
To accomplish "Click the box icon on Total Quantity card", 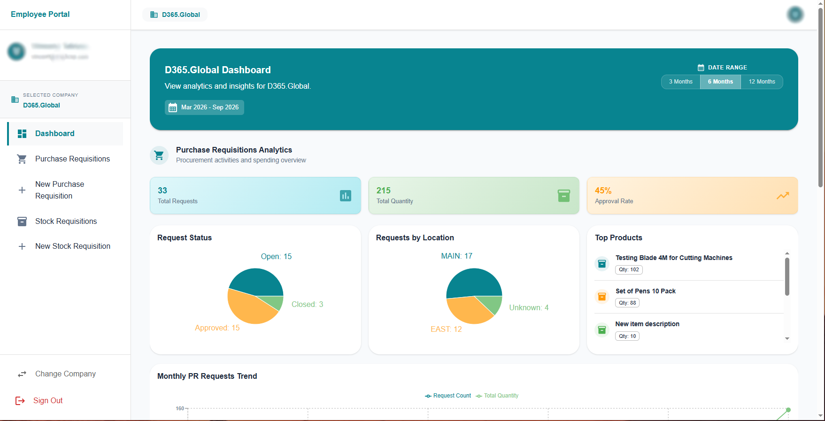I will [564, 196].
